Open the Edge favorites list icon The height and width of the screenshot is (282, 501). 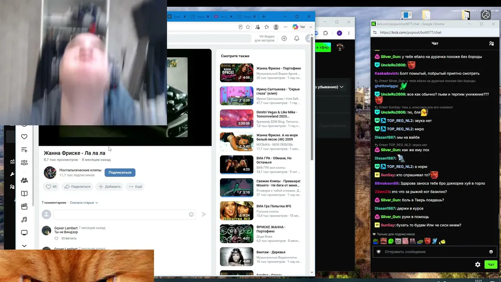(x=267, y=27)
